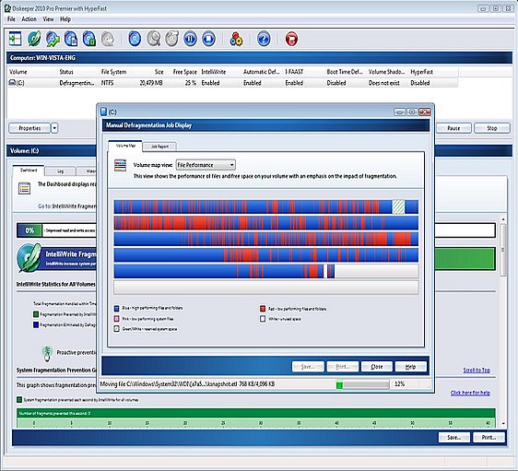The width and height of the screenshot is (518, 471).
Task: Switch to the Job Report tab
Action: pyautogui.click(x=159, y=147)
